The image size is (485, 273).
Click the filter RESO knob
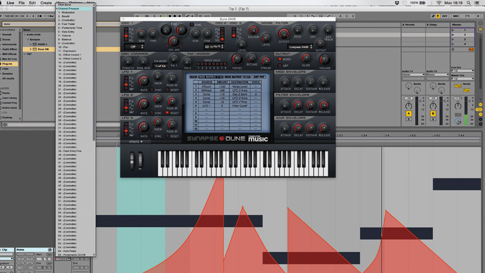(x=297, y=30)
